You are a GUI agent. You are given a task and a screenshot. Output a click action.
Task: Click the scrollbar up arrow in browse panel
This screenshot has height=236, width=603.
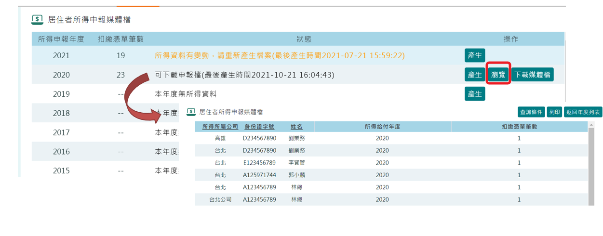click(591, 125)
